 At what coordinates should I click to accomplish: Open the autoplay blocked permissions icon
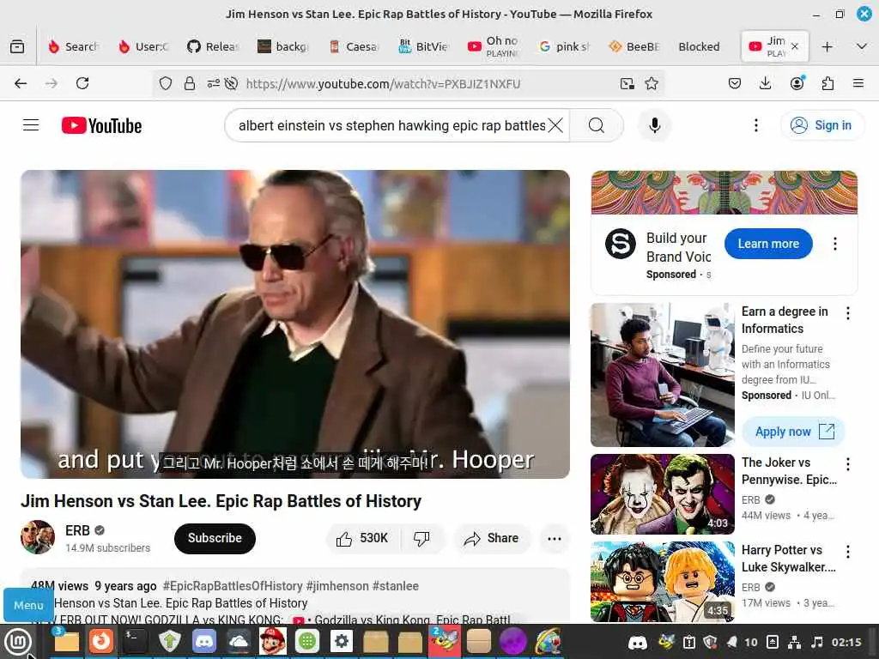pos(231,83)
